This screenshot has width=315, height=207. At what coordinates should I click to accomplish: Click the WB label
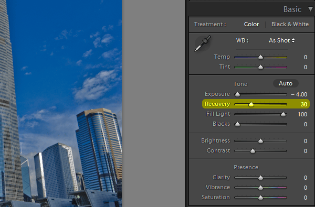point(242,40)
